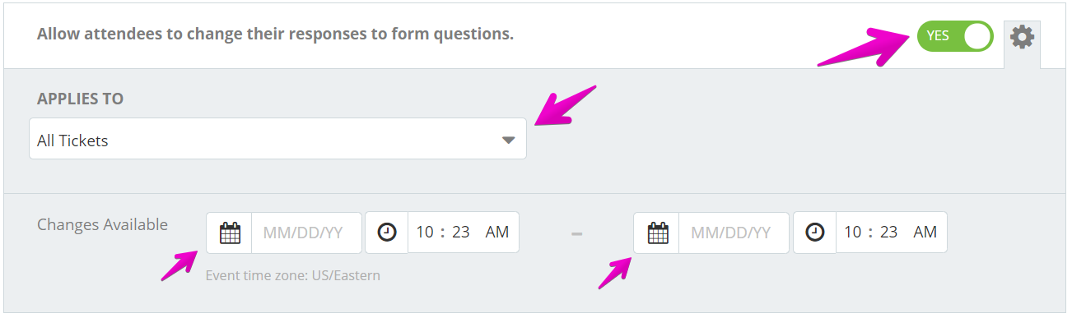This screenshot has width=1072, height=318.
Task: Click the APPLIES TO label
Action: tap(81, 99)
